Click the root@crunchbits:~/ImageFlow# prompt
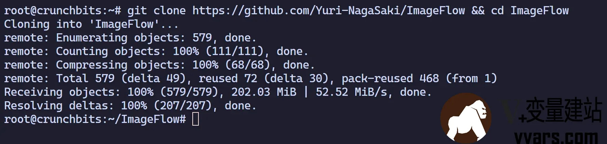 [x=95, y=119]
